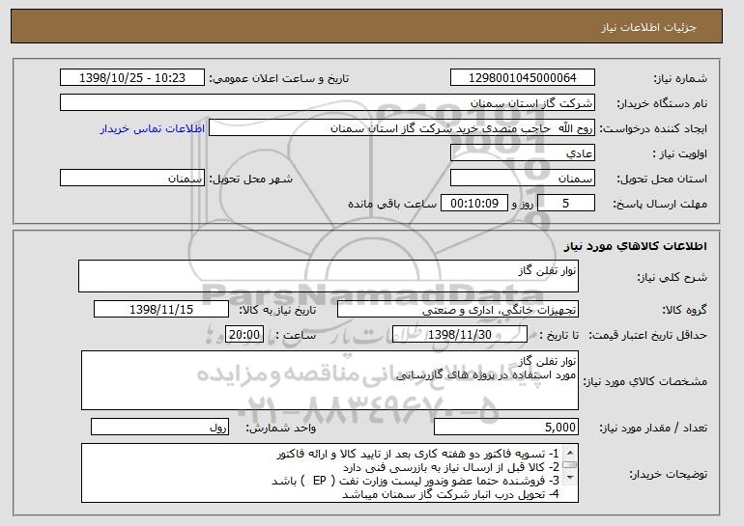Click the text ساعت باقی مانده
The height and width of the screenshot is (526, 744).
[x=392, y=205]
